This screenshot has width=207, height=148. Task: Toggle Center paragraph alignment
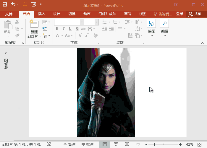tap(111, 36)
